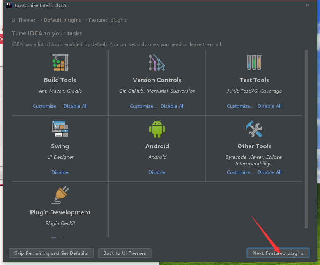Open Customize for Version Controls
320x265 pixels.
pyautogui.click(x=143, y=106)
